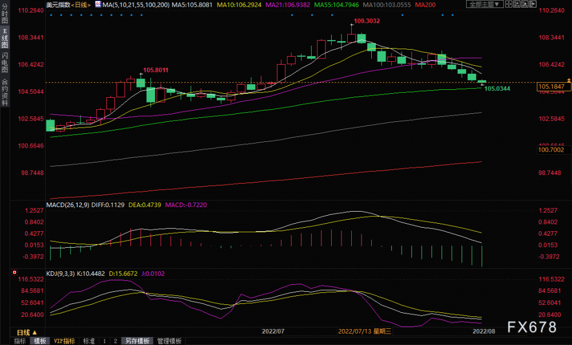Open 闪电图 view from left sidebar
Screen dimensions: 572x345
coord(5,62)
